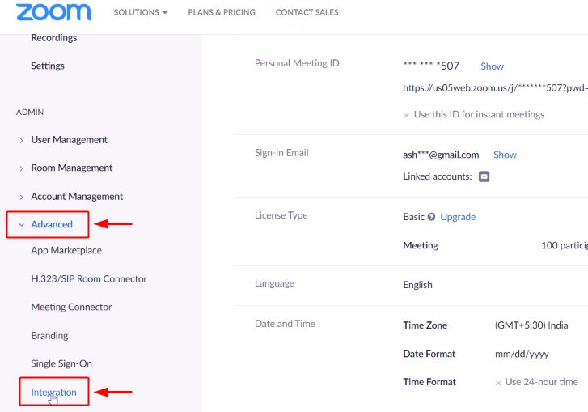Screen dimensions: 588x412
Task: Collapse the Advanced section chevron
Action: tap(21, 225)
